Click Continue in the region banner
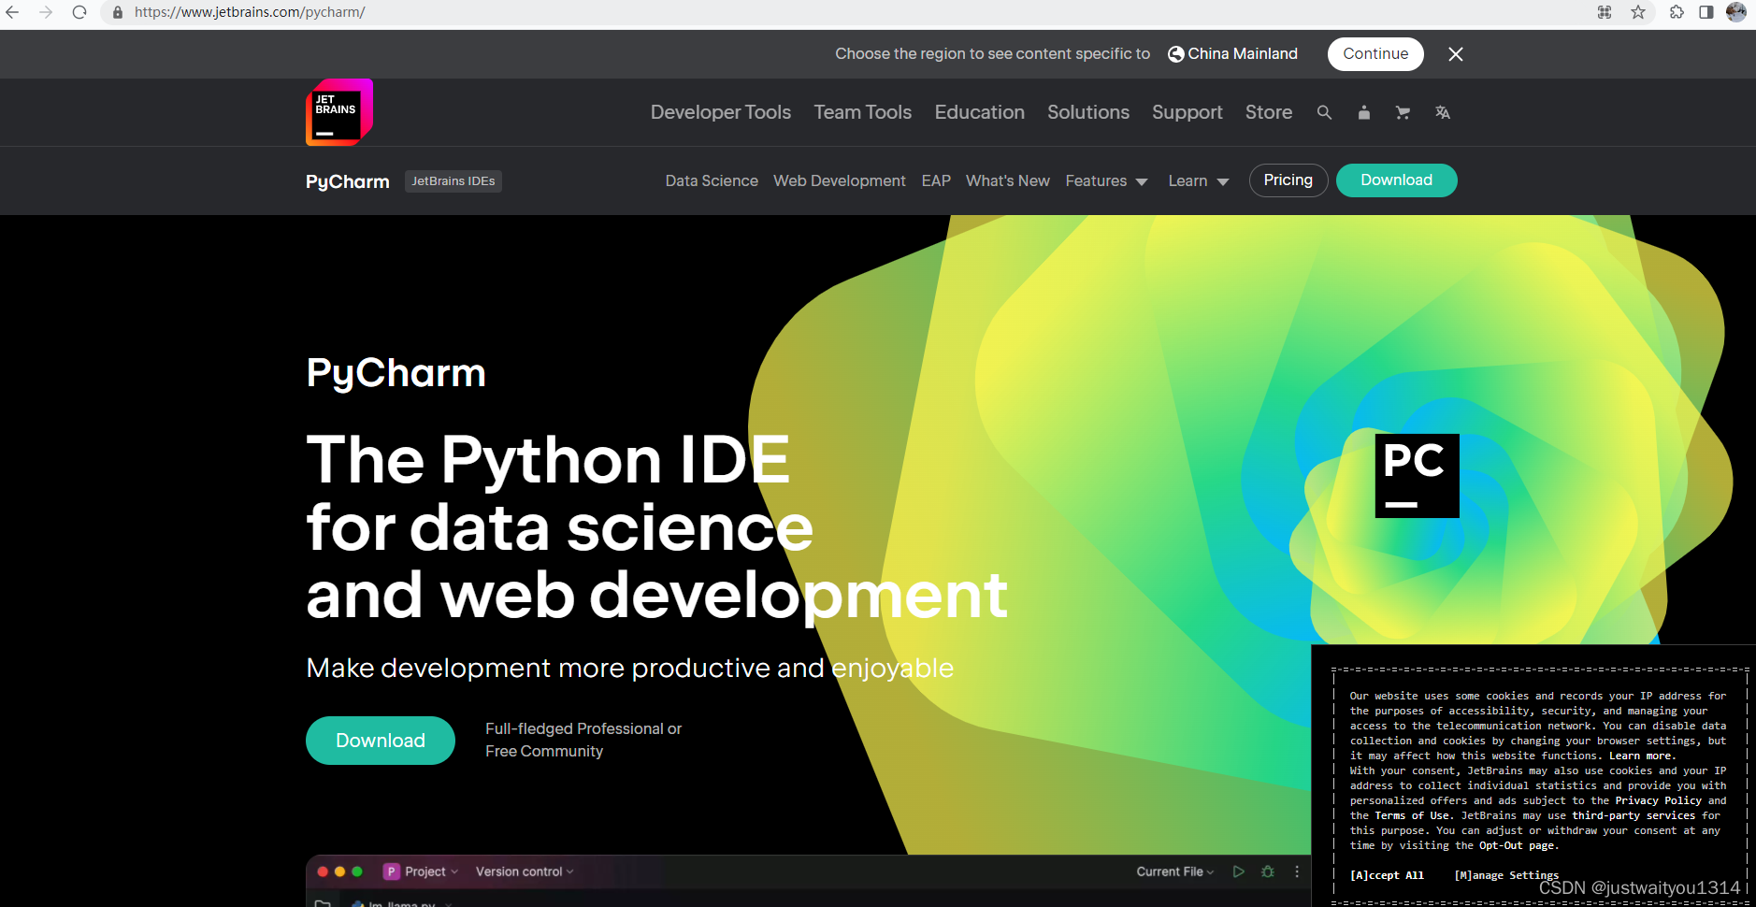Image resolution: width=1756 pixels, height=907 pixels. coord(1375,54)
